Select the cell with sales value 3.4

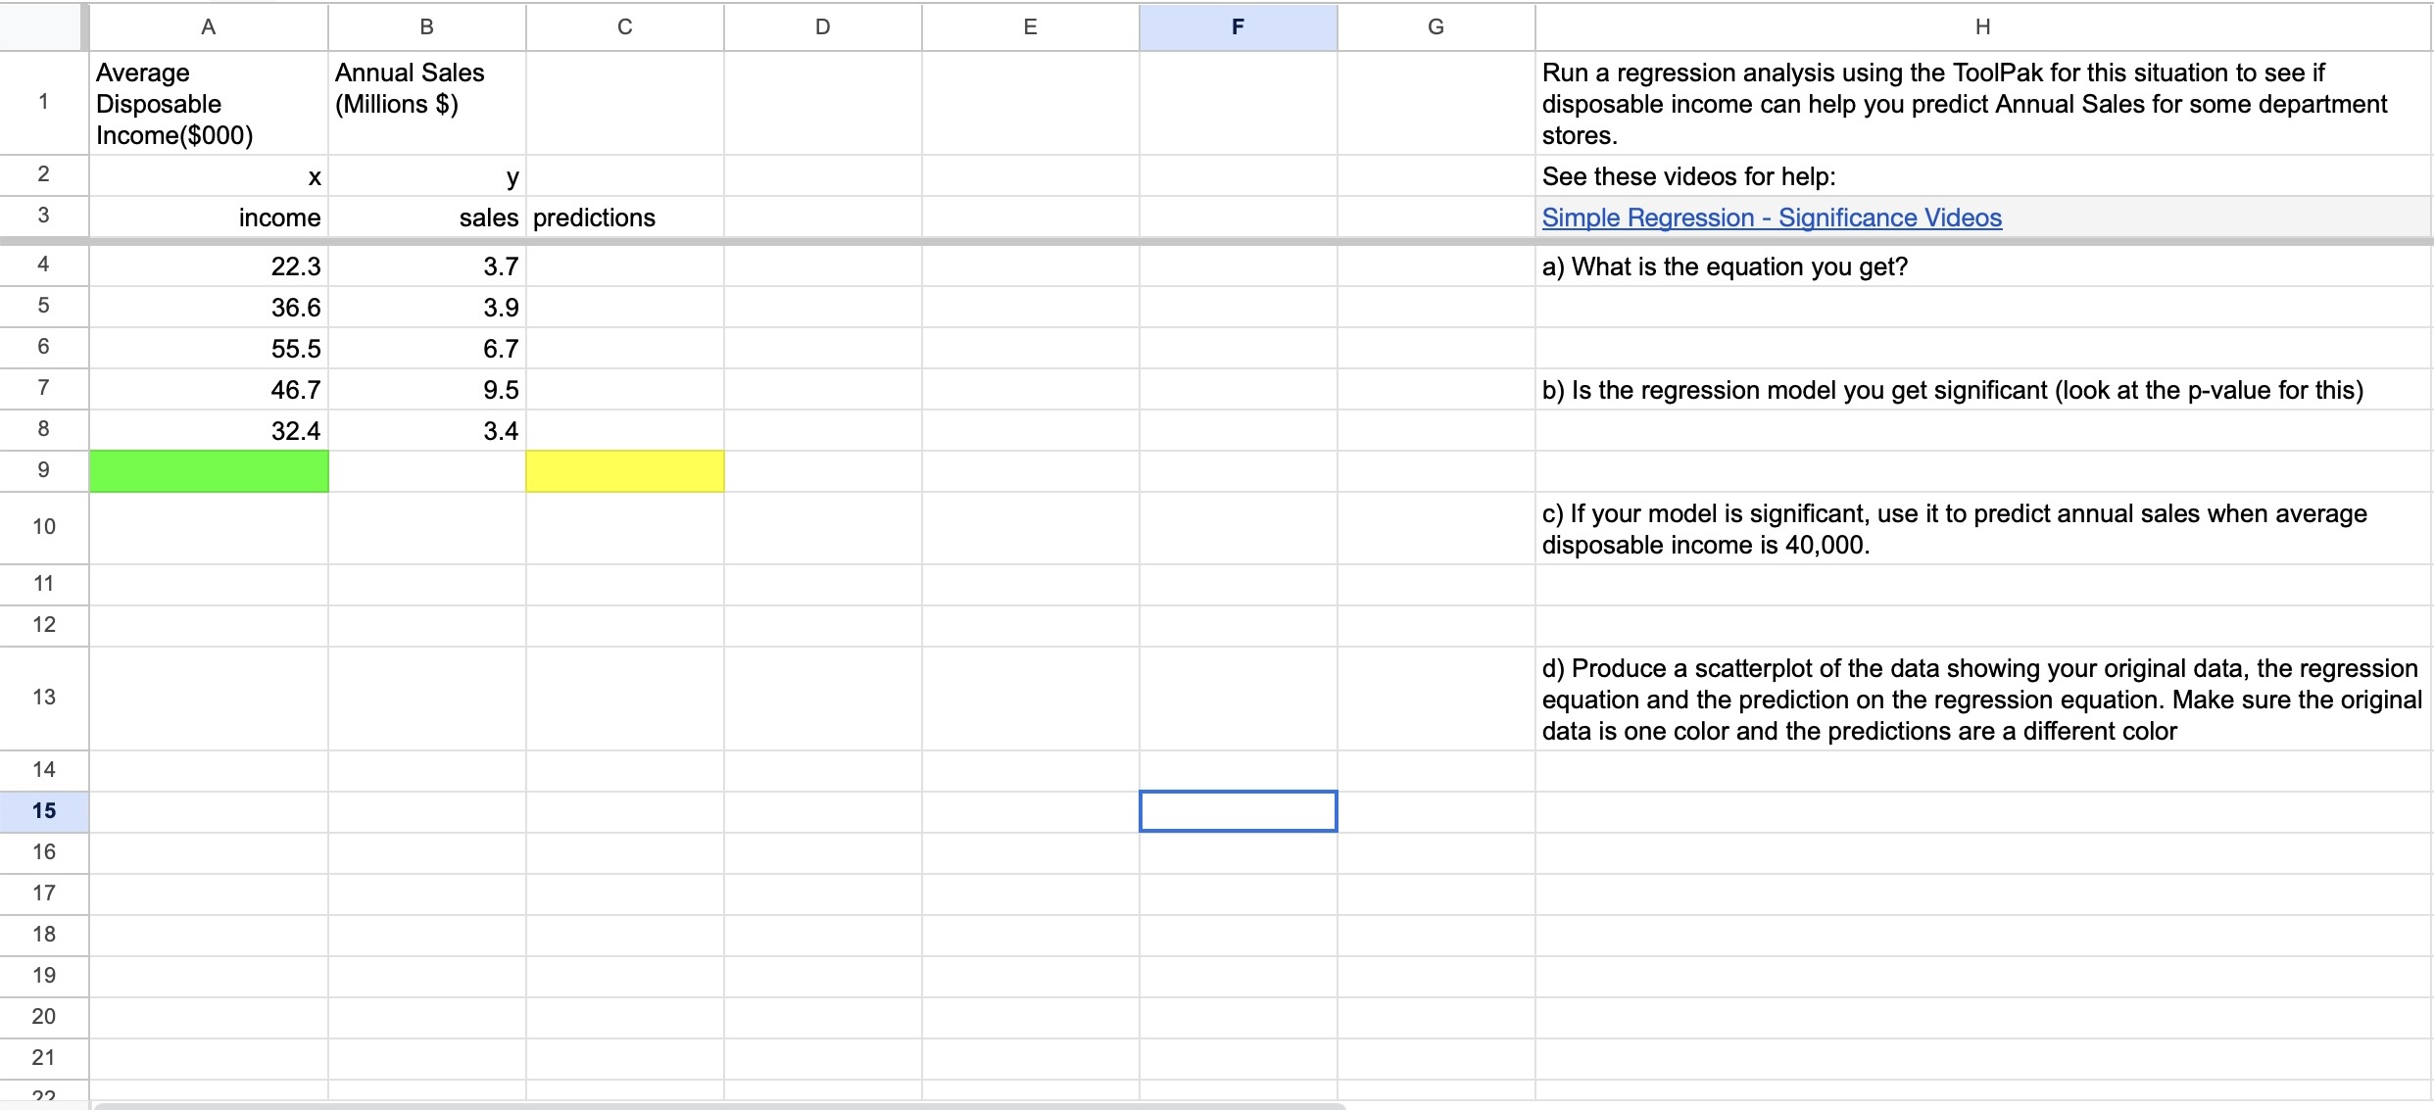(426, 431)
